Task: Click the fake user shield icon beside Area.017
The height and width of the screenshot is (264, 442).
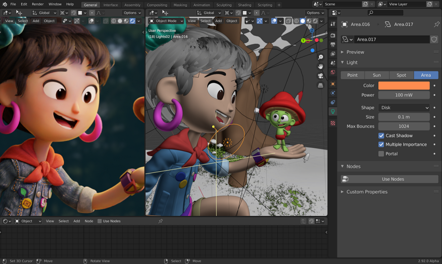Action: tap(434, 40)
